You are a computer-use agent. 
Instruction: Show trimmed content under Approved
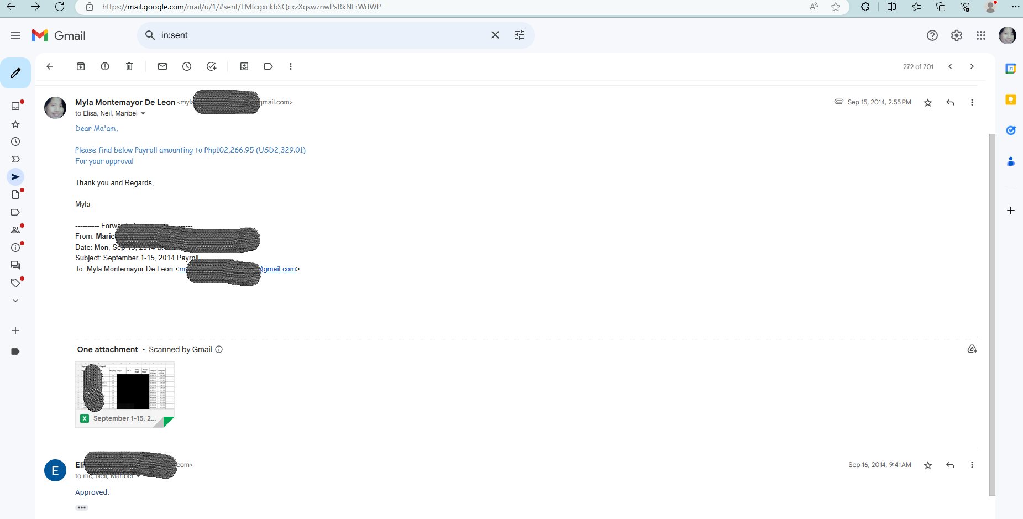tap(82, 507)
